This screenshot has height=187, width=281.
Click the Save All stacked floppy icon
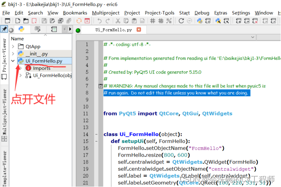click(60, 21)
